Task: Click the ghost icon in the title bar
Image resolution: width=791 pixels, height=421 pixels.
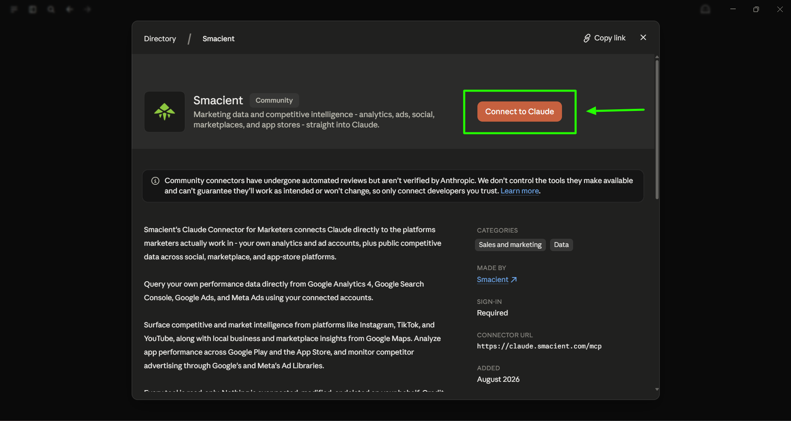Action: tap(706, 9)
